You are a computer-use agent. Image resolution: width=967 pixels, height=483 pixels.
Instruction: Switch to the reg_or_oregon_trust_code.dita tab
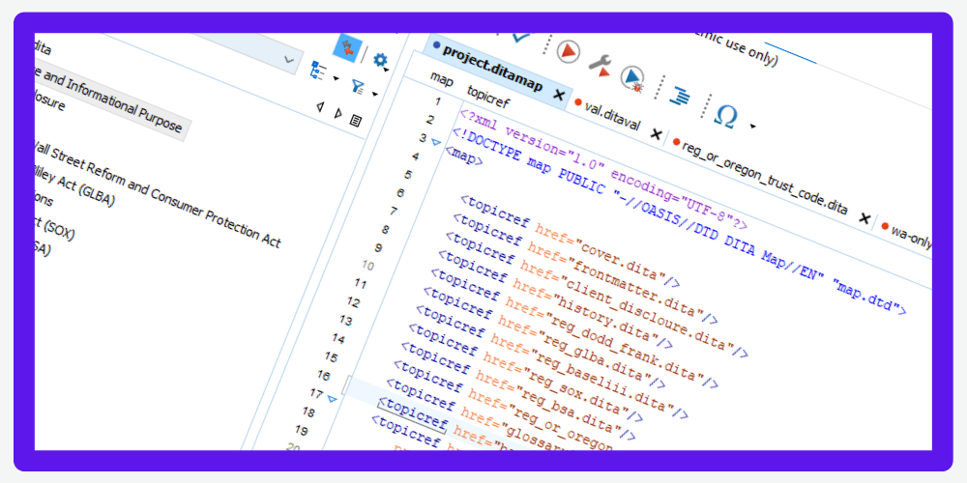point(760,175)
